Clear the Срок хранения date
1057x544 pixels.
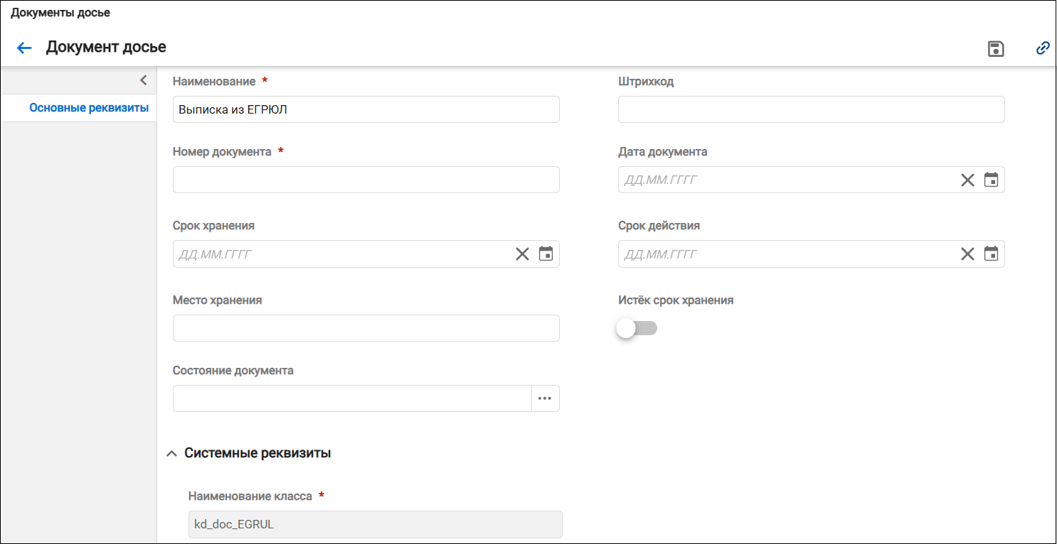tap(522, 254)
